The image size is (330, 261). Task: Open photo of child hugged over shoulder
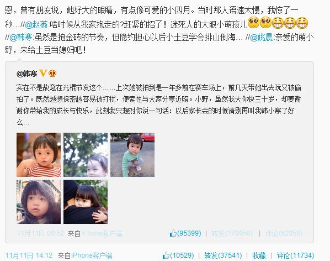(86, 202)
